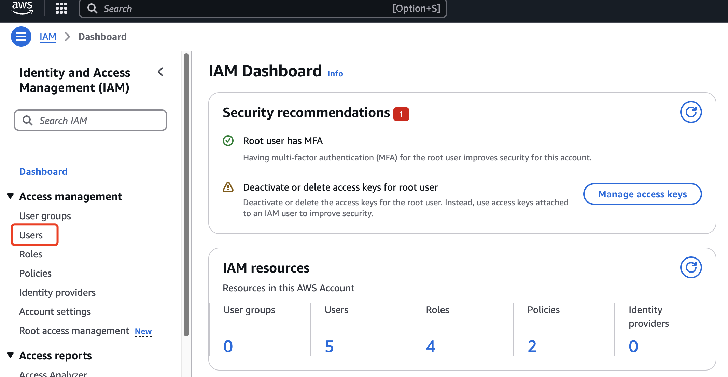
Task: Open the Info link next to IAM Dashboard
Action: (335, 74)
